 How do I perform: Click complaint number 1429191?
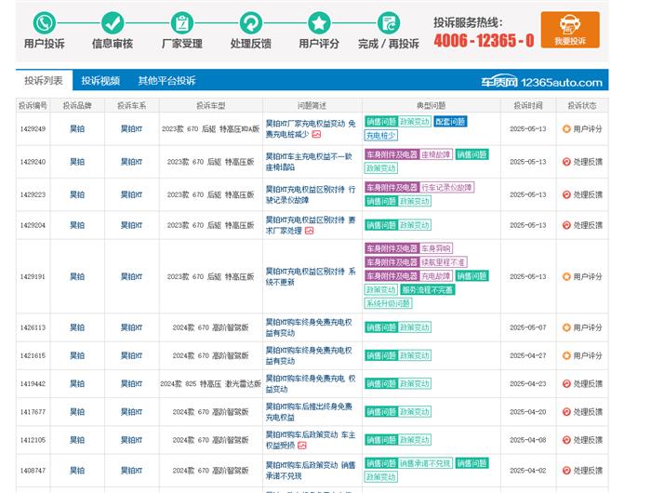(x=33, y=276)
